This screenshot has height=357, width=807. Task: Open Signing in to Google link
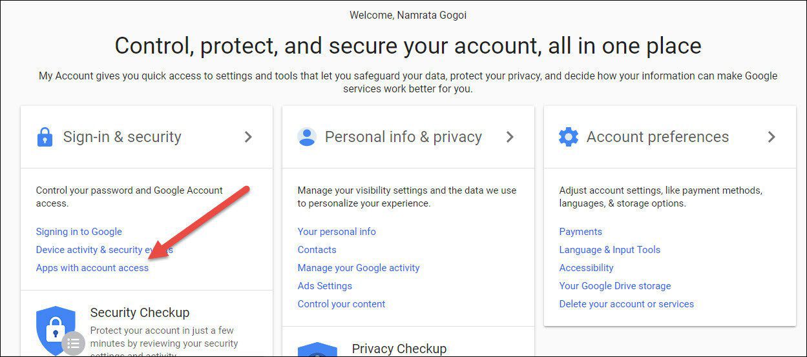point(79,232)
